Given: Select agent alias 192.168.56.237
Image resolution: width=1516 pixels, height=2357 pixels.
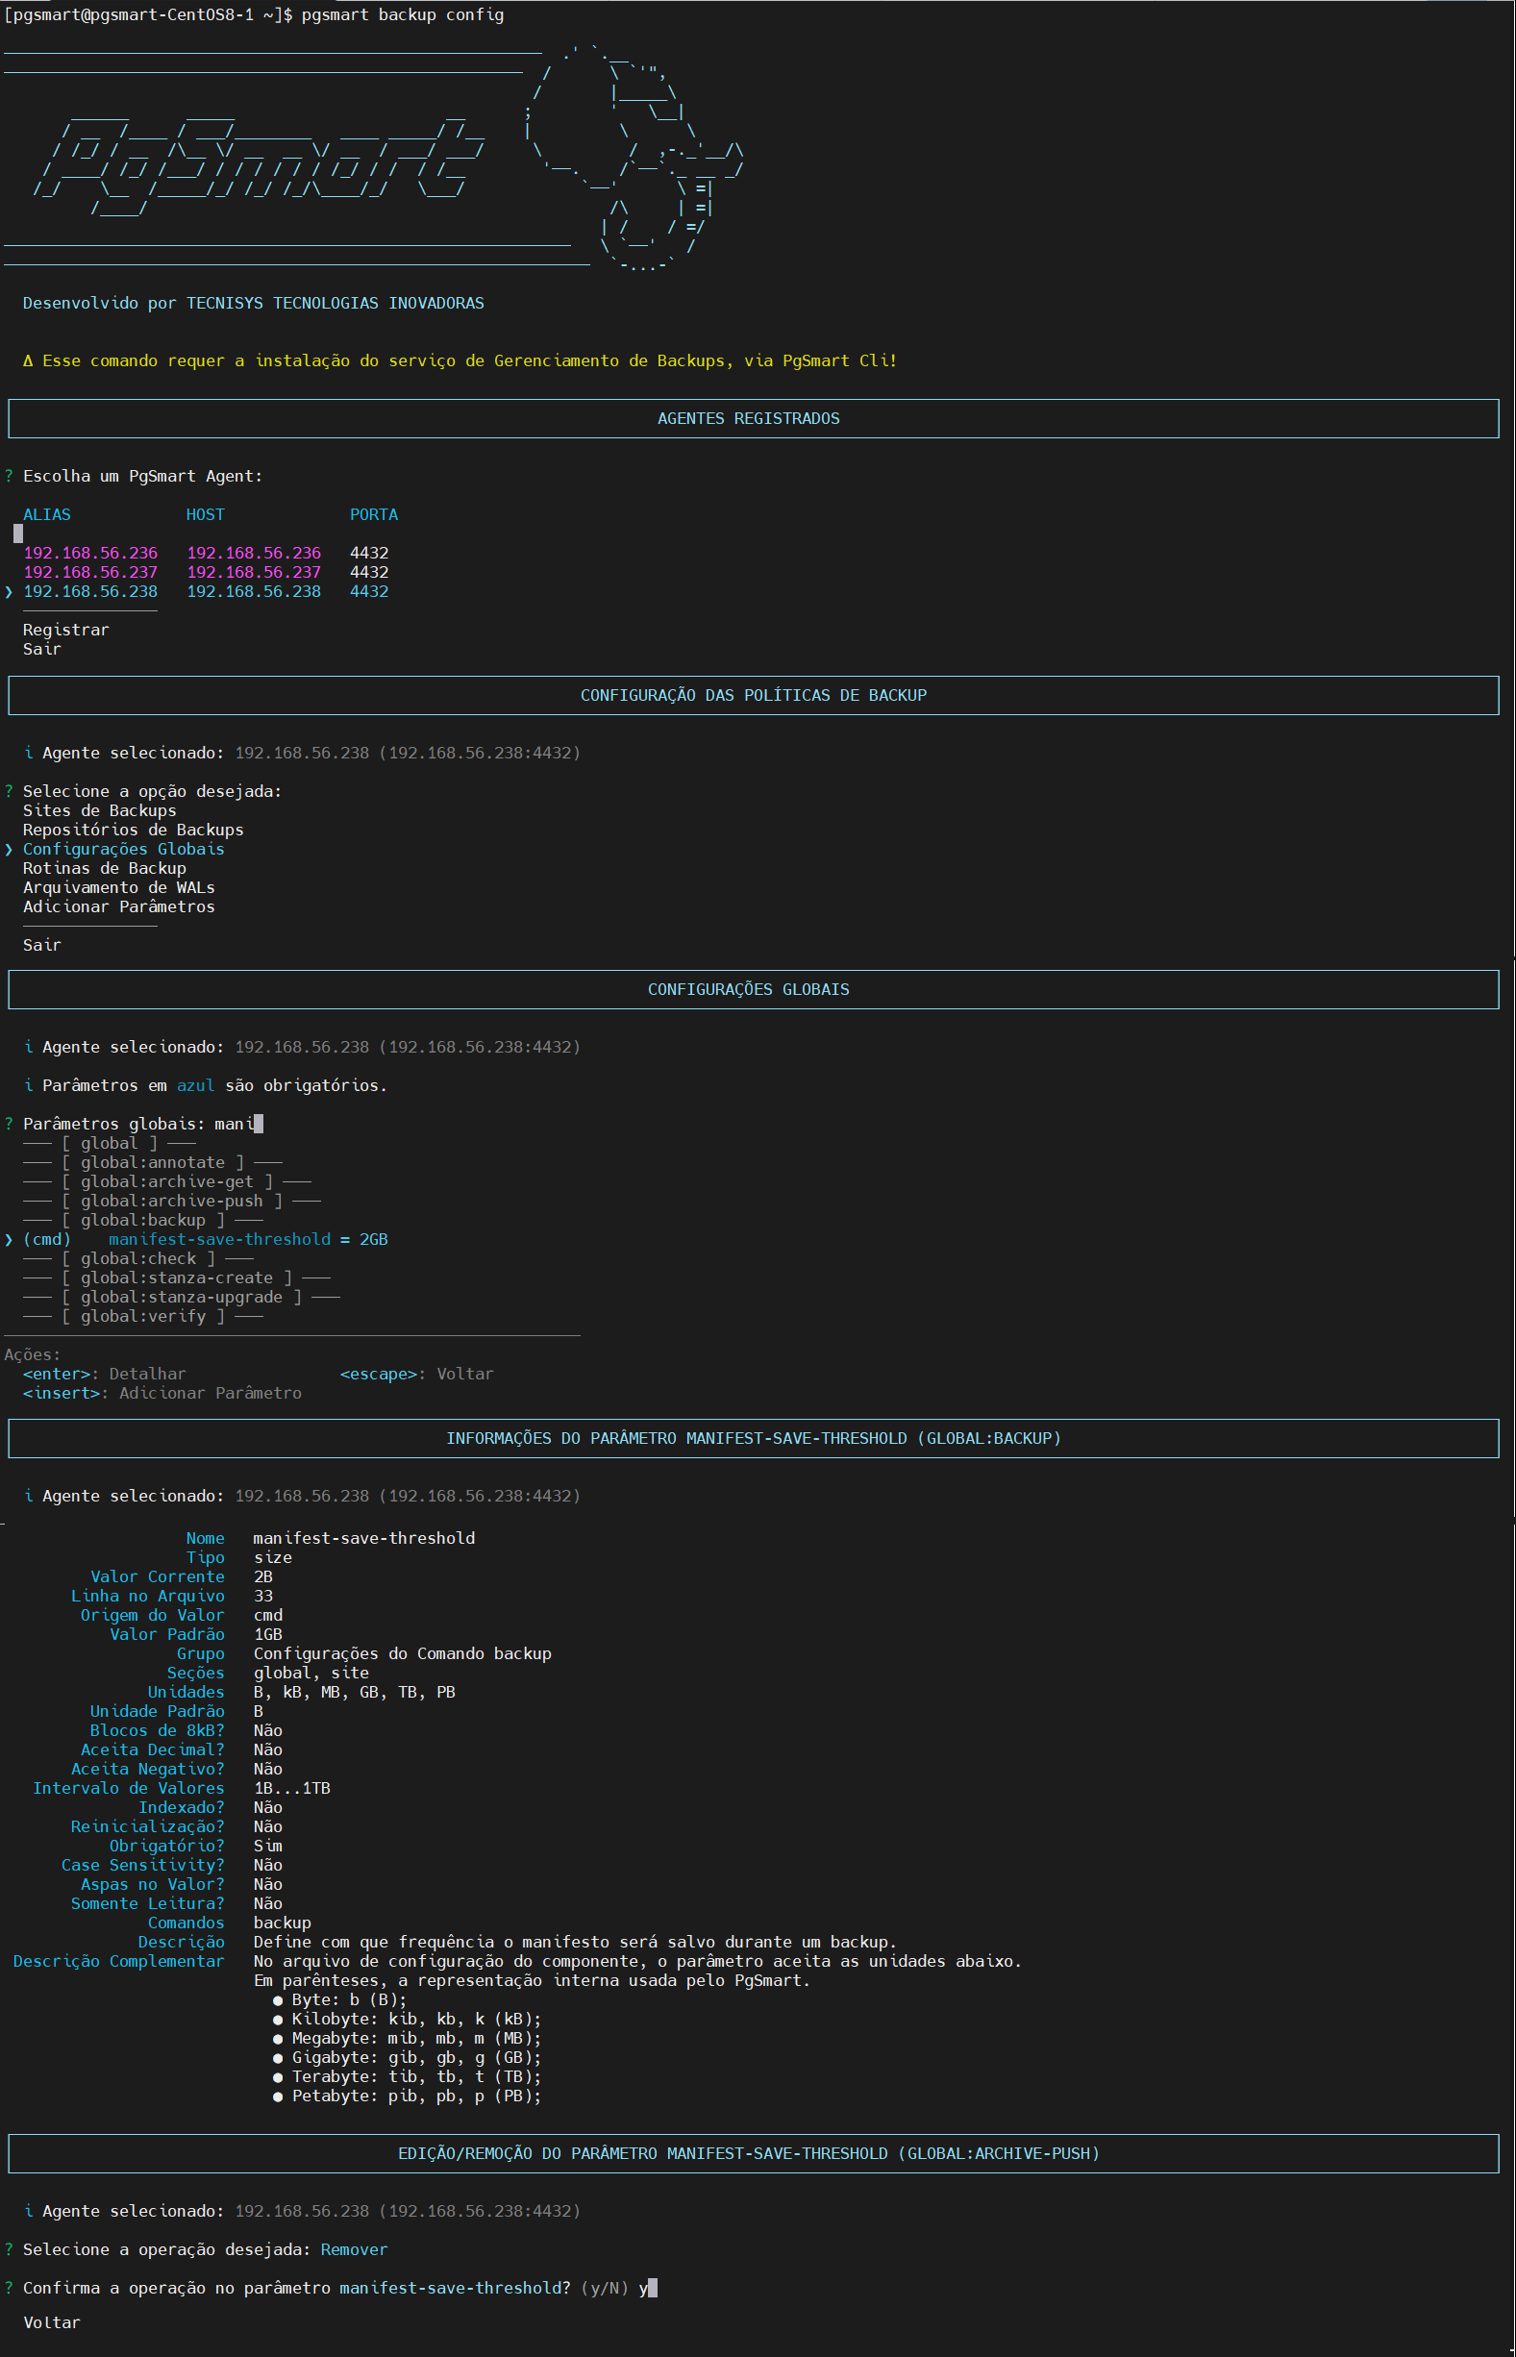Looking at the screenshot, I should 90,572.
